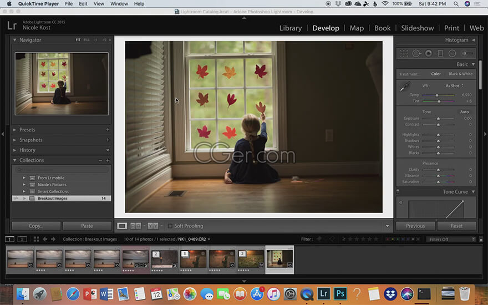Screen dimensions: 488x305
Task: Pick the White Balance eyedropper
Action: pyautogui.click(x=405, y=87)
